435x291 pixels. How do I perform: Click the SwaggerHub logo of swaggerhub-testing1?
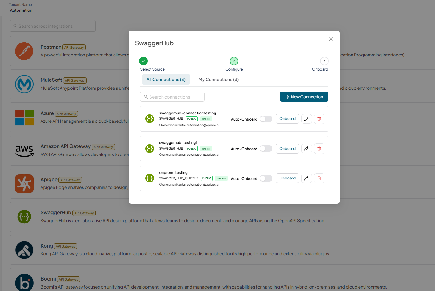(x=150, y=149)
